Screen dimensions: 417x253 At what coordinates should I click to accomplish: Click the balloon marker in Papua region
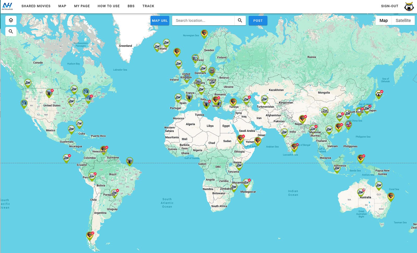point(361,158)
